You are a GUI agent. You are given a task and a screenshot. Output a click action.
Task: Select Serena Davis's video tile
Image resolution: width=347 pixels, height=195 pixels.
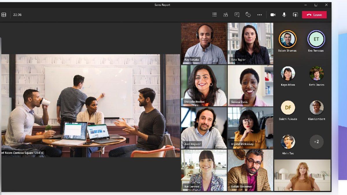pos(250,86)
